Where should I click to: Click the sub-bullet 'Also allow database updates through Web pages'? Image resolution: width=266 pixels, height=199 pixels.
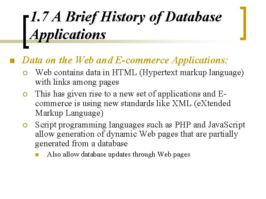tap(119, 154)
